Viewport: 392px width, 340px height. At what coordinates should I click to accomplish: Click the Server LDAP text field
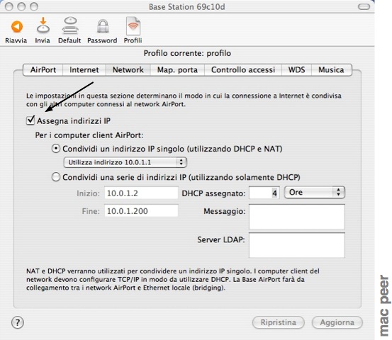click(297, 245)
